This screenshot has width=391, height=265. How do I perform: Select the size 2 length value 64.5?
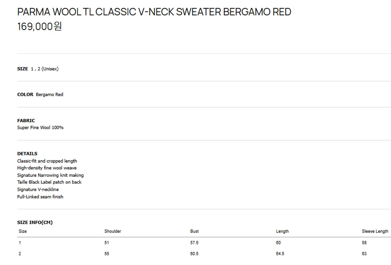(x=280, y=254)
